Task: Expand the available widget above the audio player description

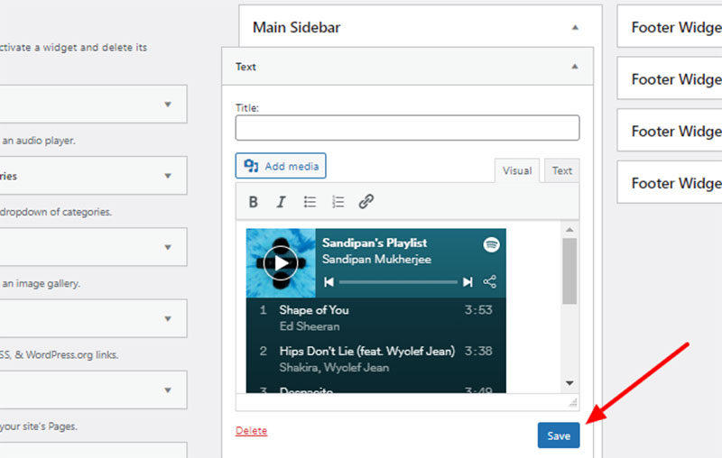Action: 168,105
